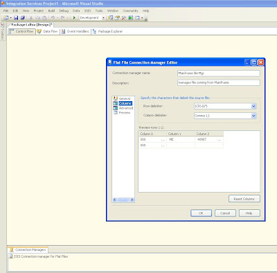Open the New Project icon's dropdown arrow
Screen dimensions: 277x273
[10, 17]
